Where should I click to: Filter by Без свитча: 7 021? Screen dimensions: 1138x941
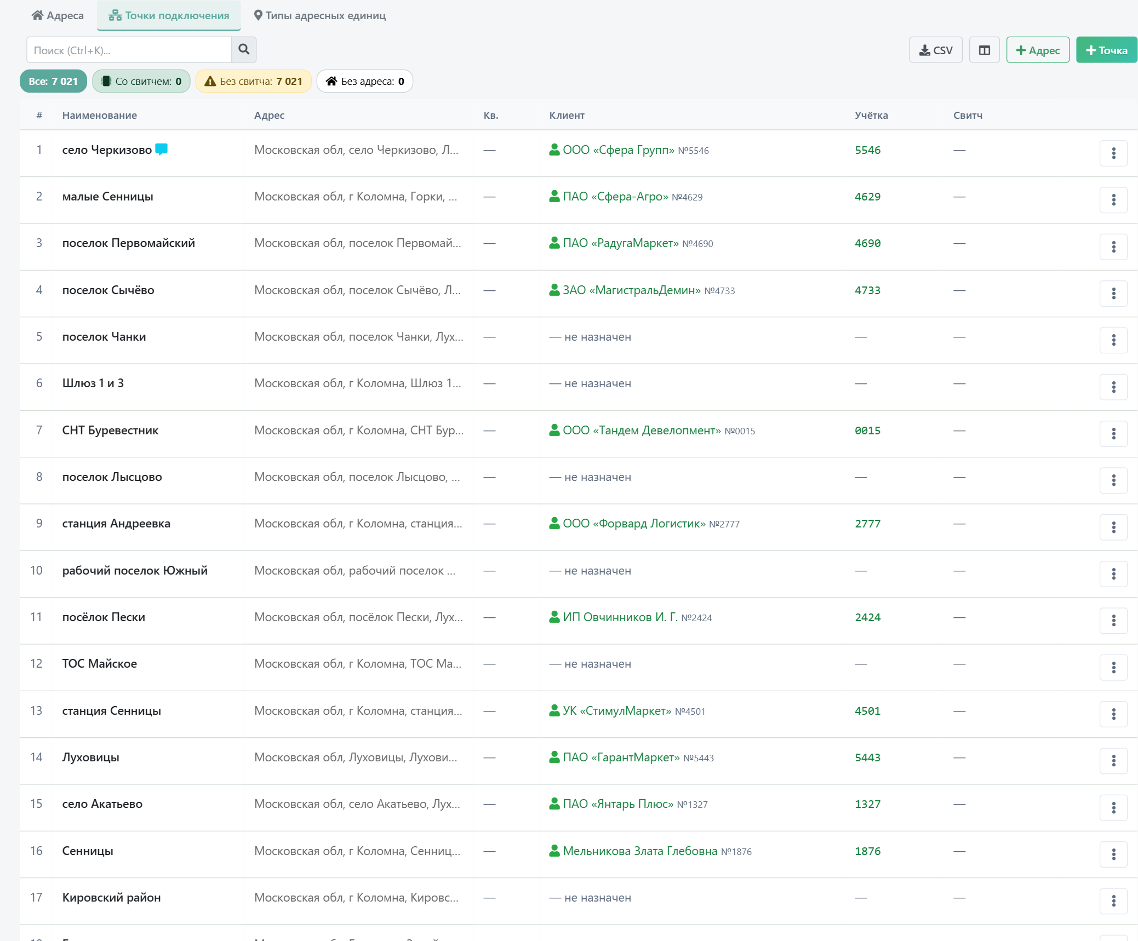pyautogui.click(x=253, y=81)
